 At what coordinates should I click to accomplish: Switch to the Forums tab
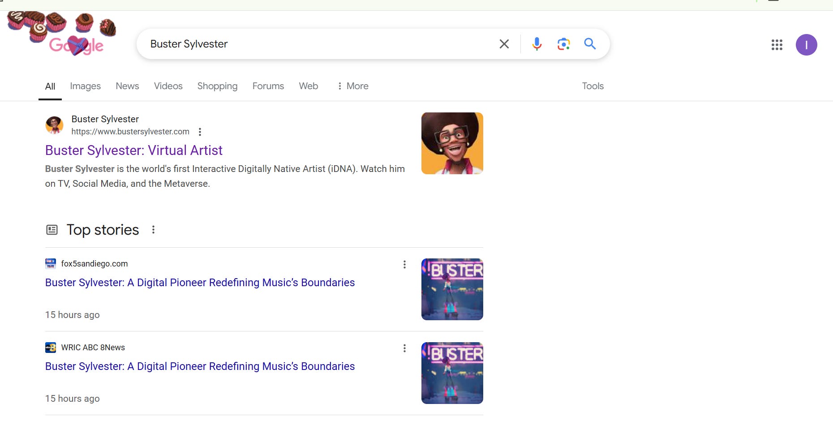pyautogui.click(x=268, y=86)
